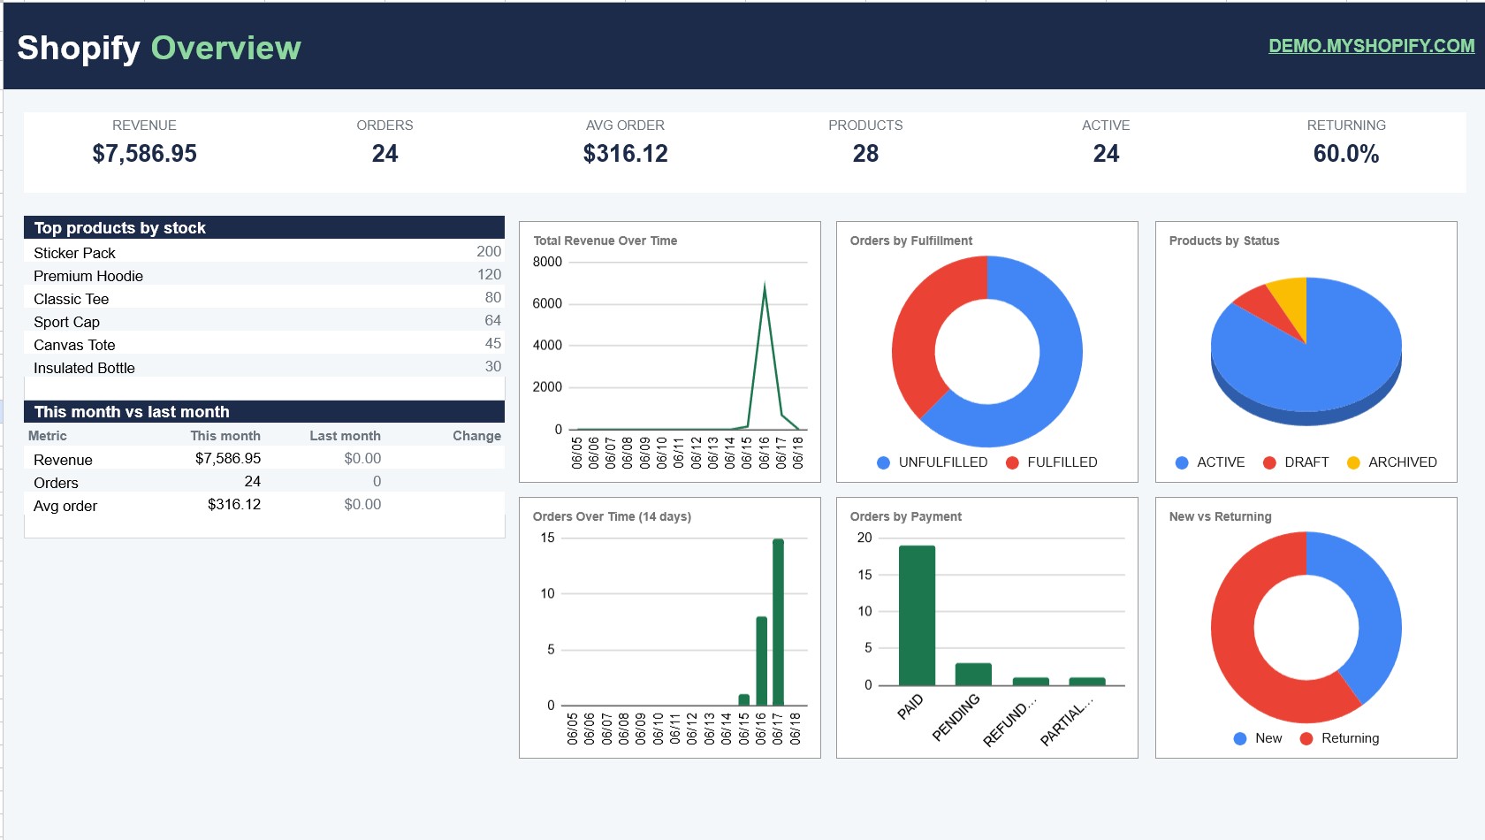Screen dimensions: 1485x840
Task: Click the Top products by stock header
Action: pos(264,227)
